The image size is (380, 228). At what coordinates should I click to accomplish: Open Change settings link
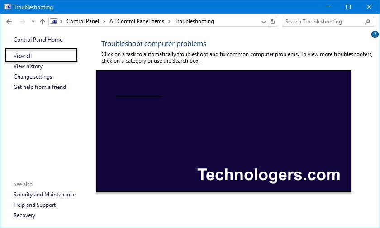[33, 77]
